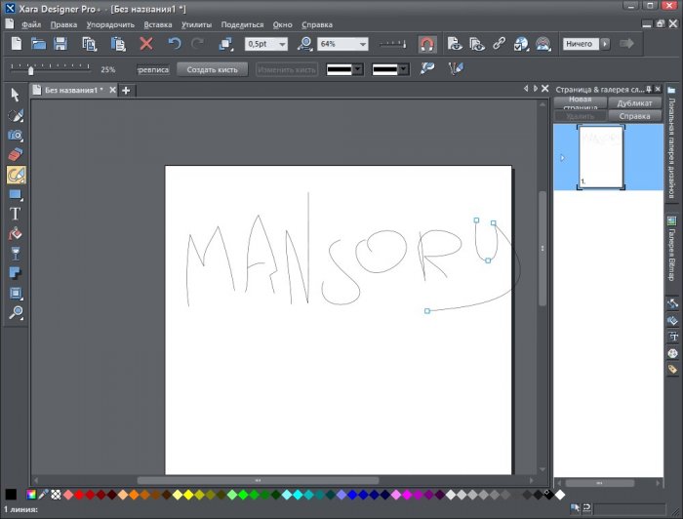Select the Text tool
The width and height of the screenshot is (683, 519).
(16, 214)
